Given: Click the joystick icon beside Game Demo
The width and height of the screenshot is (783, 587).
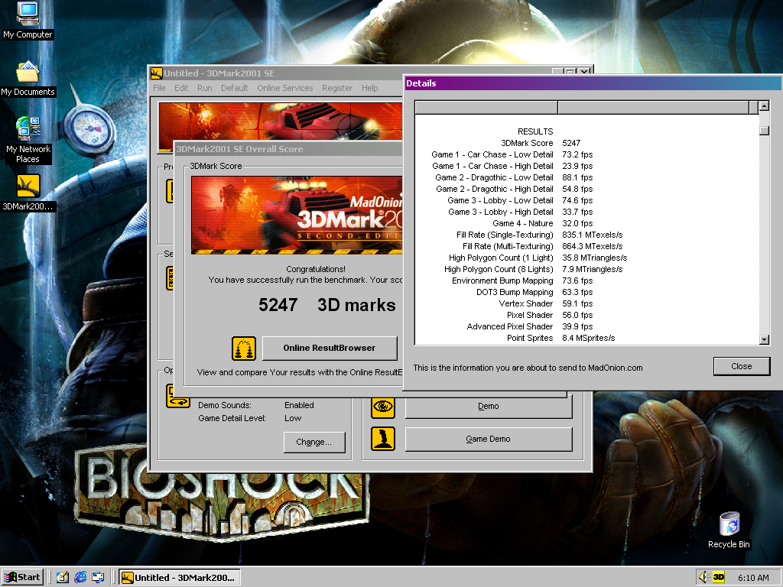Looking at the screenshot, I should point(383,439).
